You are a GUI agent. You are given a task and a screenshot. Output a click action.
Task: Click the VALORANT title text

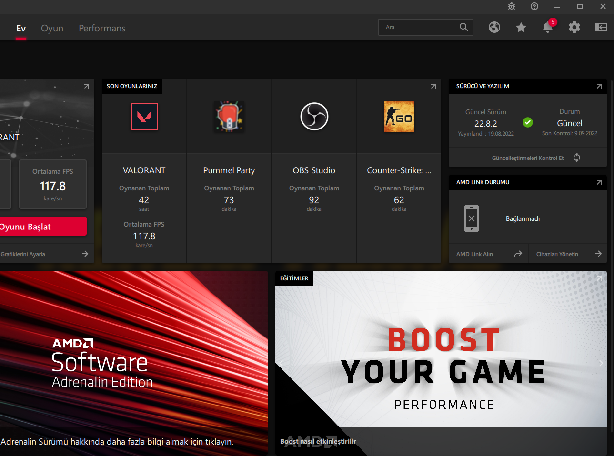click(144, 170)
